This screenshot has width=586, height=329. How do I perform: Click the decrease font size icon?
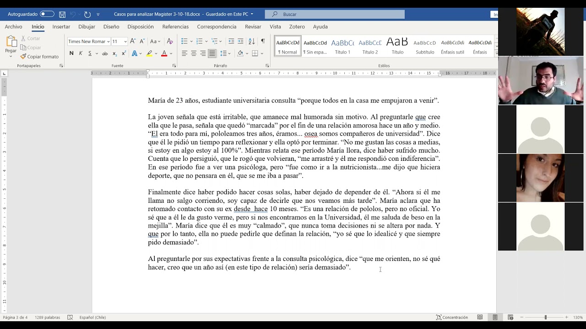point(142,42)
